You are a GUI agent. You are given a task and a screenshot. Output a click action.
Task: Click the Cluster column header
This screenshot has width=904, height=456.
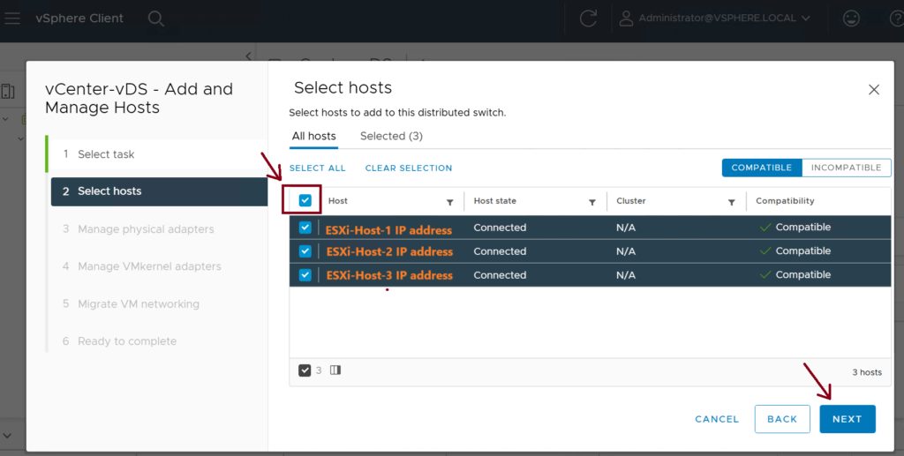[631, 201]
